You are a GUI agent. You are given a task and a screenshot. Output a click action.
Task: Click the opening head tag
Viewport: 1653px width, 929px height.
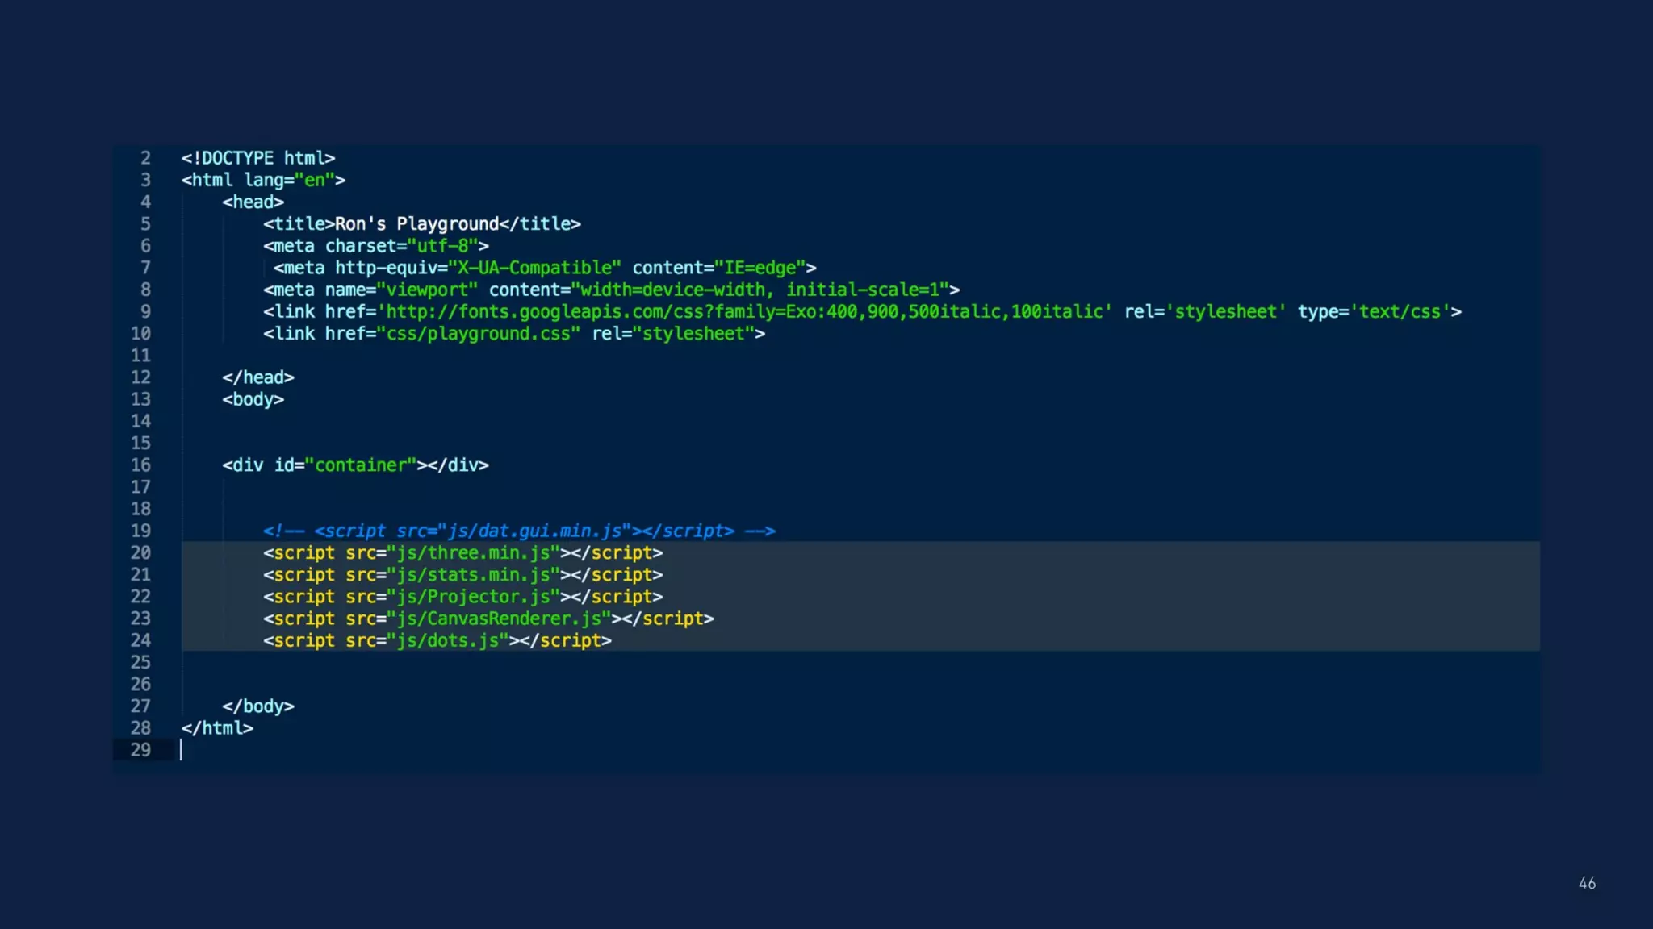(253, 202)
